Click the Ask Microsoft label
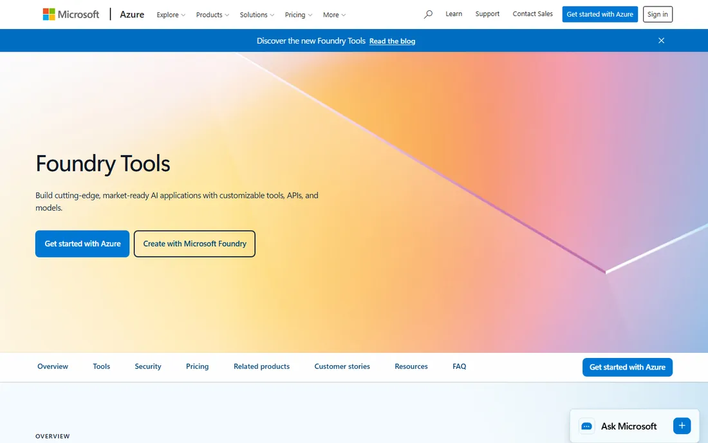 tap(629, 426)
